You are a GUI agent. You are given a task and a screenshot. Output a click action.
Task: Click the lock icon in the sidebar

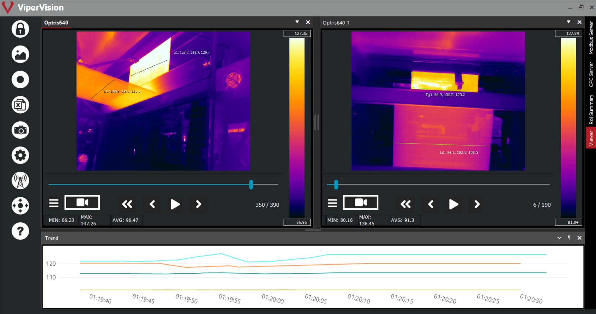(21, 29)
